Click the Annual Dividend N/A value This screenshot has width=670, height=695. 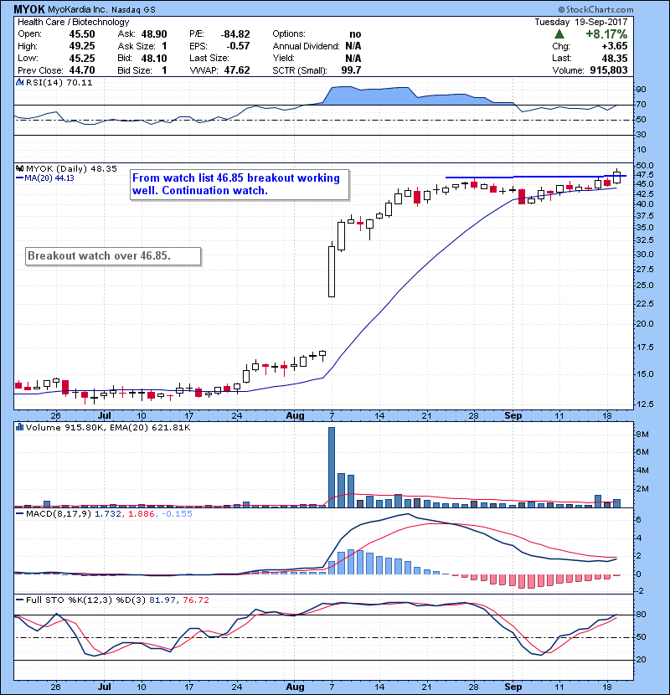353,46
